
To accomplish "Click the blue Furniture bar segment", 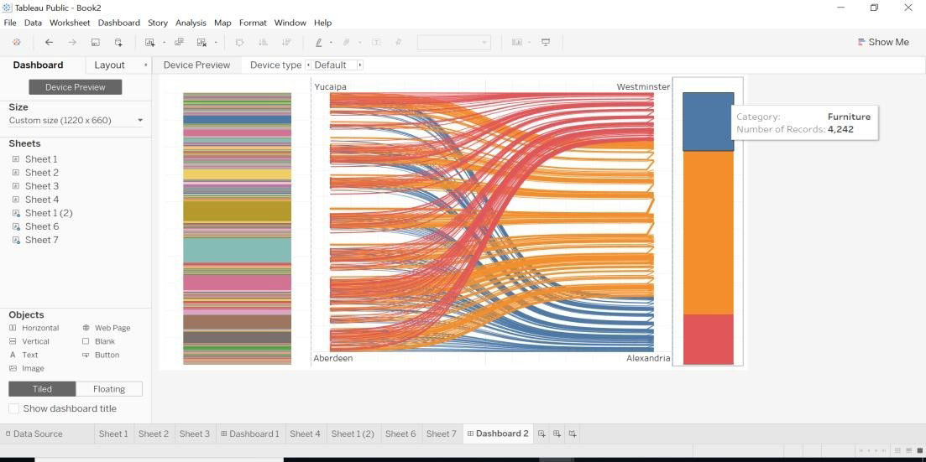I will [708, 122].
